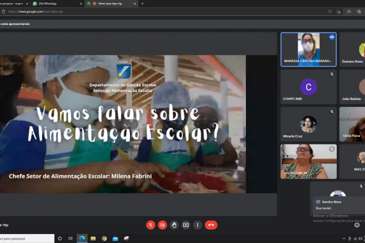Image resolution: width=365 pixels, height=243 pixels.
Task: Turn on the camera in Meet controls
Action: coord(162,225)
